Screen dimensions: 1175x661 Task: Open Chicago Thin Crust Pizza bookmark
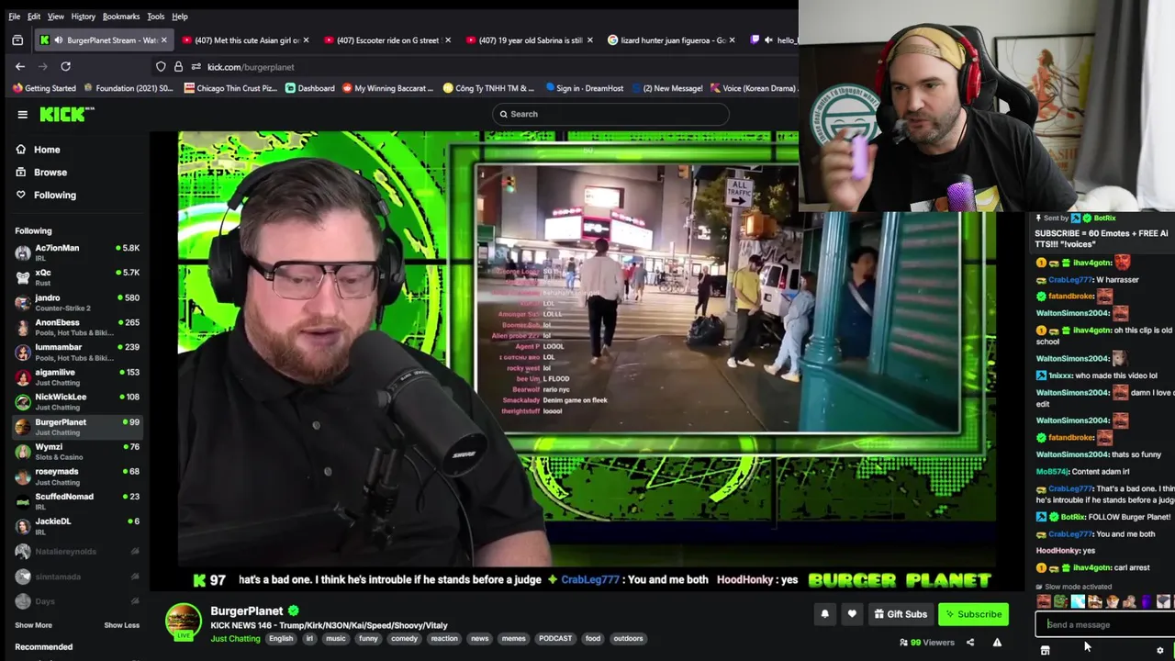click(230, 88)
